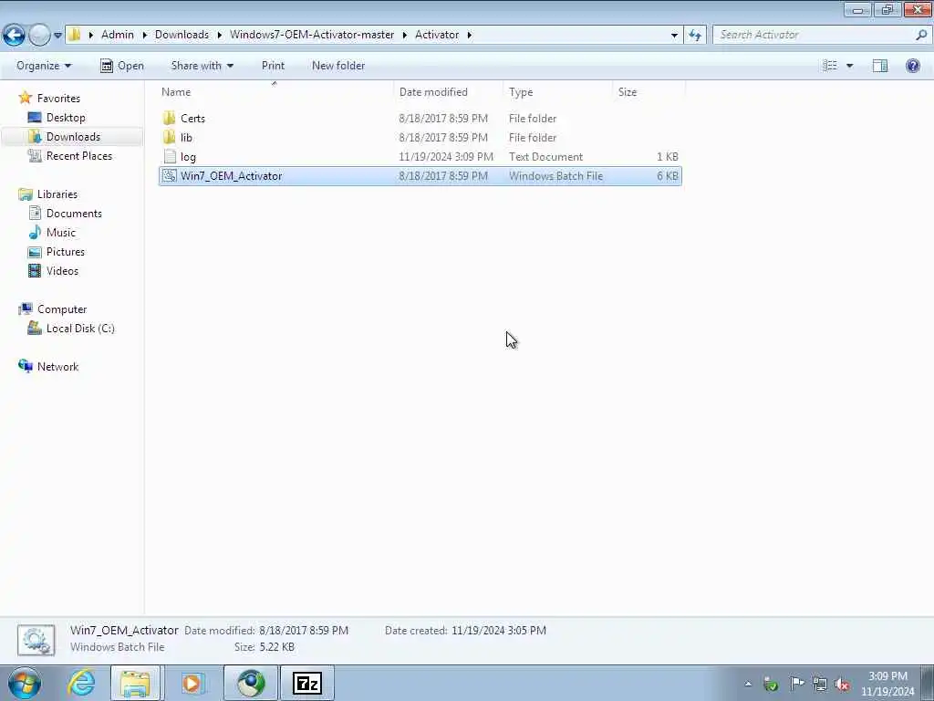Open the Windows Start button
934x701 pixels.
[x=25, y=683]
